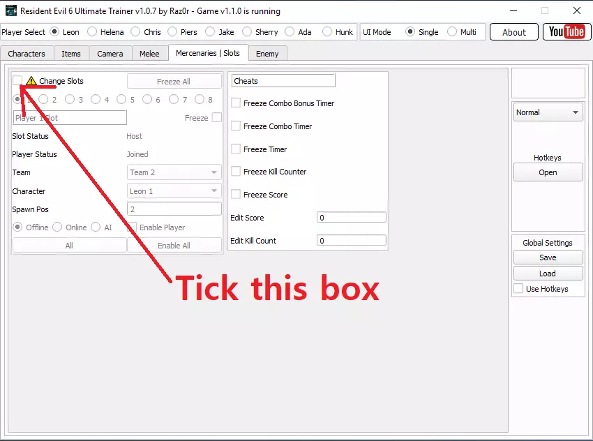Switch to the Enemy tab

click(x=267, y=54)
